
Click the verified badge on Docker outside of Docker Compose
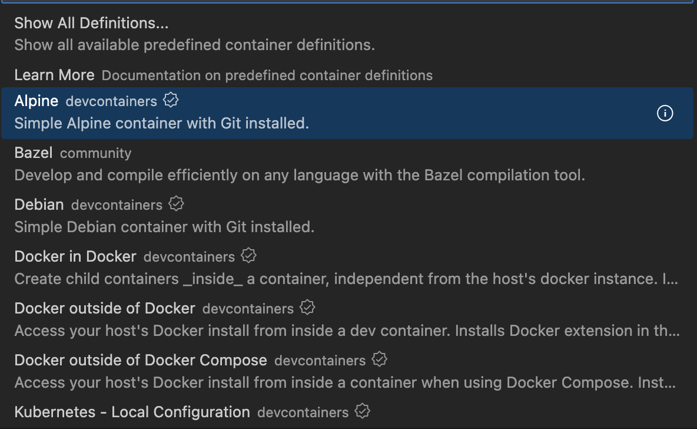tap(380, 359)
